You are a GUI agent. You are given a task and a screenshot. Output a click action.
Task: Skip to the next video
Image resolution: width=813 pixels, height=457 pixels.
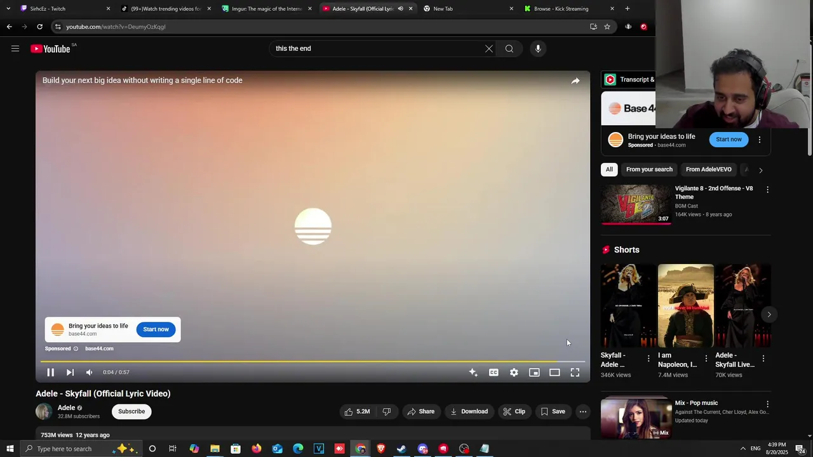(x=70, y=373)
